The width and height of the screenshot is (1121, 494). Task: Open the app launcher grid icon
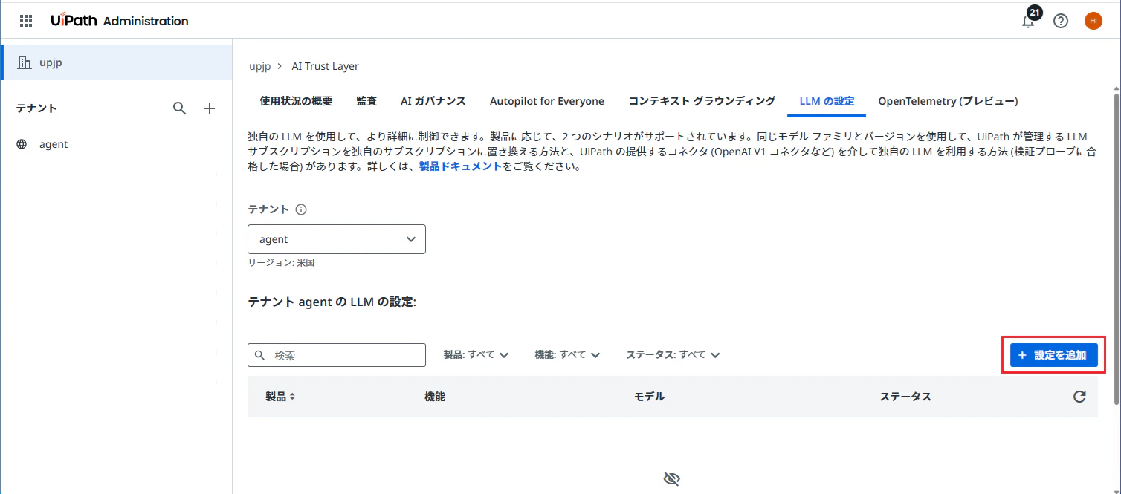[x=26, y=21]
